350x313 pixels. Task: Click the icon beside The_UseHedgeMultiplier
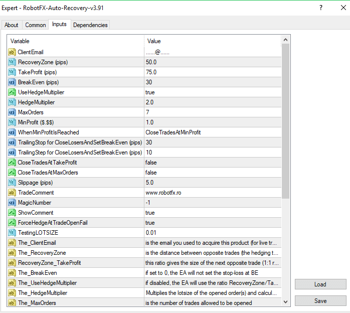[x=12, y=283]
